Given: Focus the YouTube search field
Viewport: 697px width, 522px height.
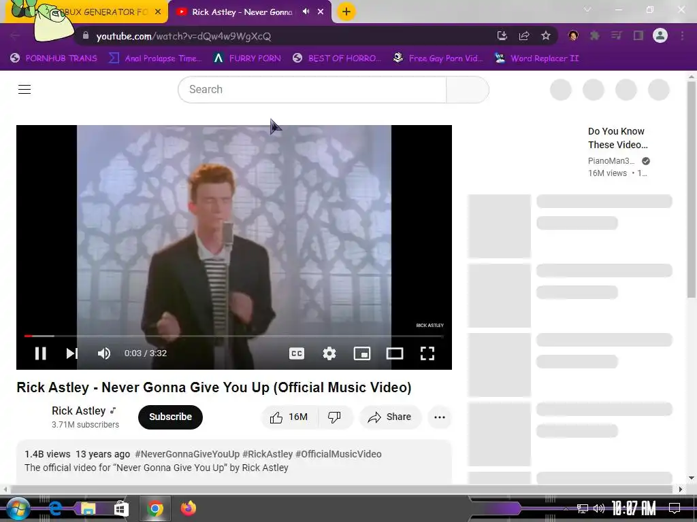Looking at the screenshot, I should click(x=312, y=89).
